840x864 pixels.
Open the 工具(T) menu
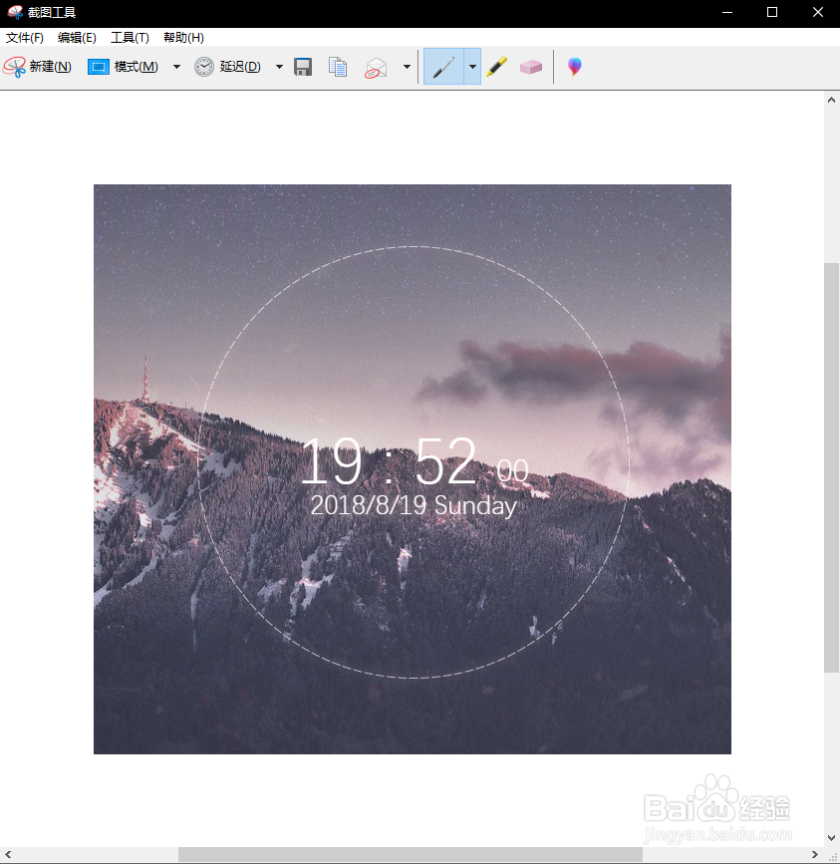pos(130,38)
